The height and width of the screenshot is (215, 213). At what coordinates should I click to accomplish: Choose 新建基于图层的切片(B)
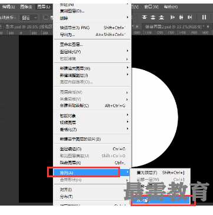point(92,140)
